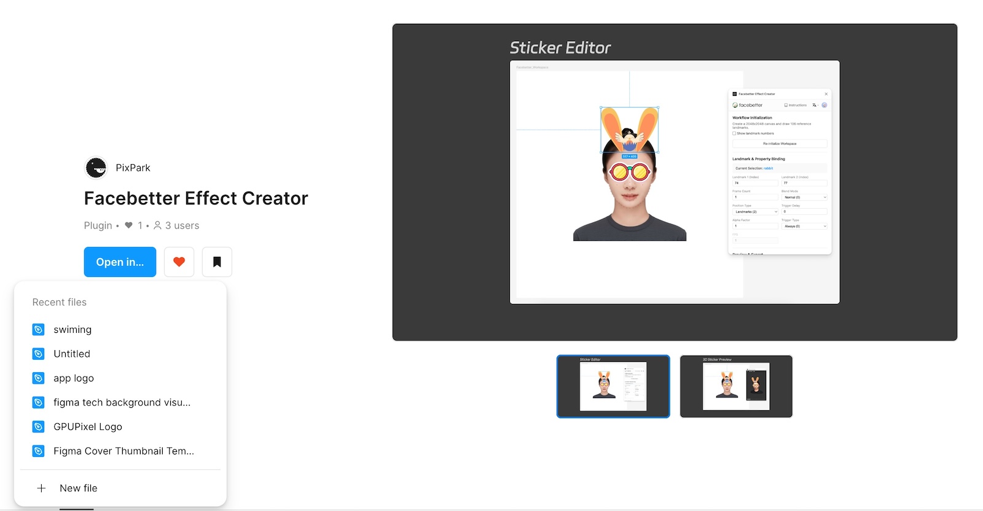Click the Open in... button
The height and width of the screenshot is (511, 983).
(x=120, y=262)
